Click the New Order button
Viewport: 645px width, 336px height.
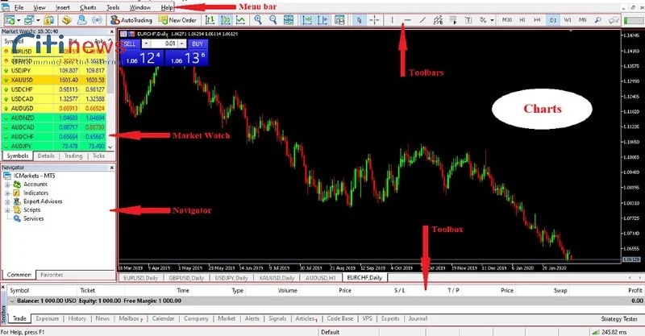coord(177,19)
